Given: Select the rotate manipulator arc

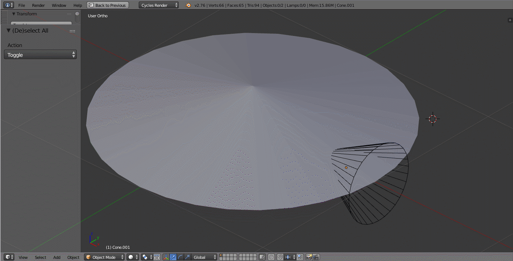Looking at the screenshot, I should (x=180, y=257).
